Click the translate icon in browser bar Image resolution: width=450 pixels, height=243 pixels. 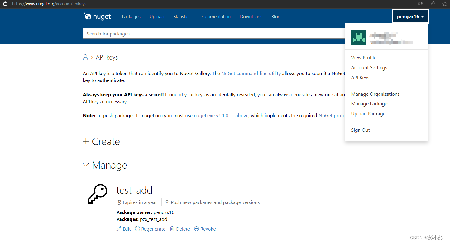coord(421,4)
